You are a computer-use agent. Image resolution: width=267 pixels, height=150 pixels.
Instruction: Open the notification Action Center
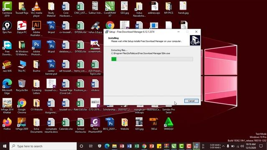261,146
